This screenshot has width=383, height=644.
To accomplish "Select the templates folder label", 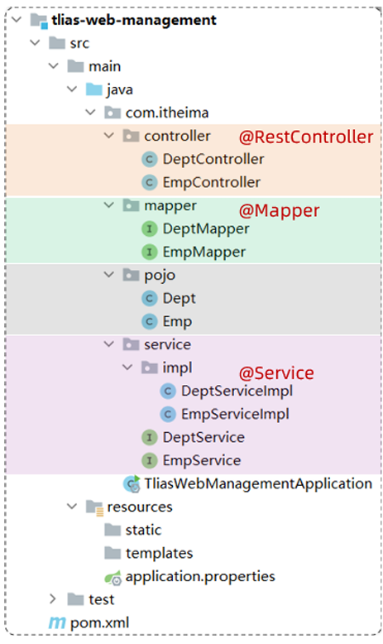I will coord(160,554).
